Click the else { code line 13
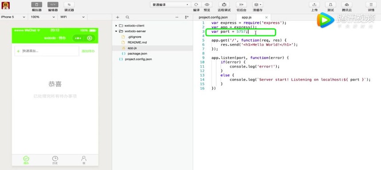 [x=227, y=75]
